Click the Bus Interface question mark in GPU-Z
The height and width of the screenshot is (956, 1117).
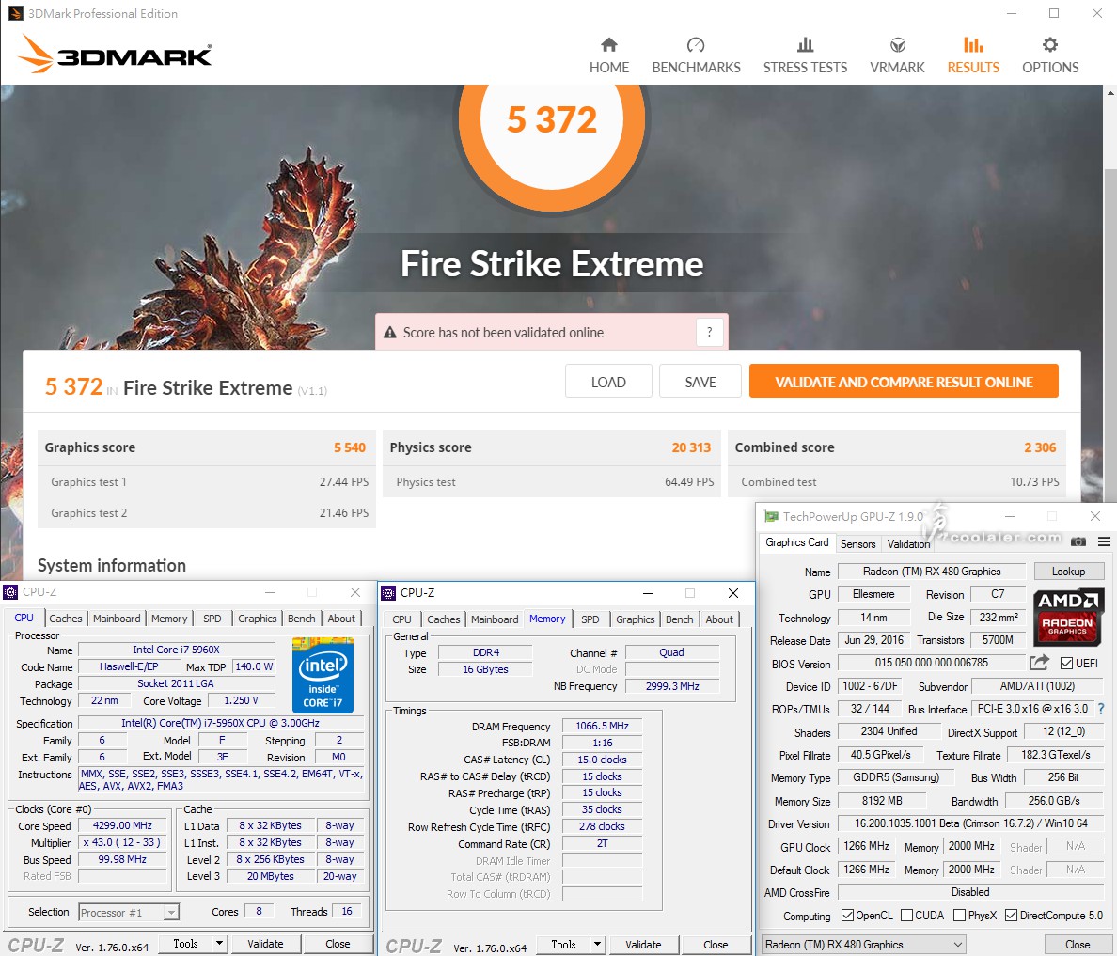click(1101, 709)
